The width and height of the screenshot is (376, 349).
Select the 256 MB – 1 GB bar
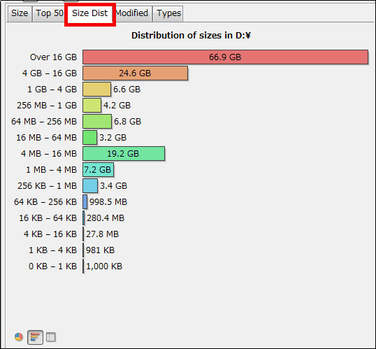[x=92, y=105]
